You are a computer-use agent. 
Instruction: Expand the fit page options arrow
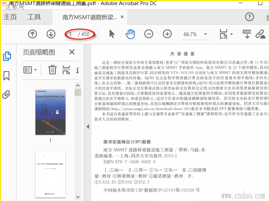pyautogui.click(x=232, y=34)
